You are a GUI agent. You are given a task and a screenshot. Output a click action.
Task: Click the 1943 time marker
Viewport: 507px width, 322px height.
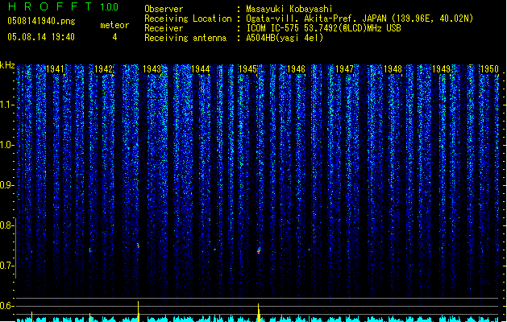(152, 69)
